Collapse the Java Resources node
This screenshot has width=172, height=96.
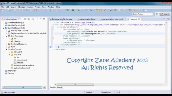tap(6, 36)
